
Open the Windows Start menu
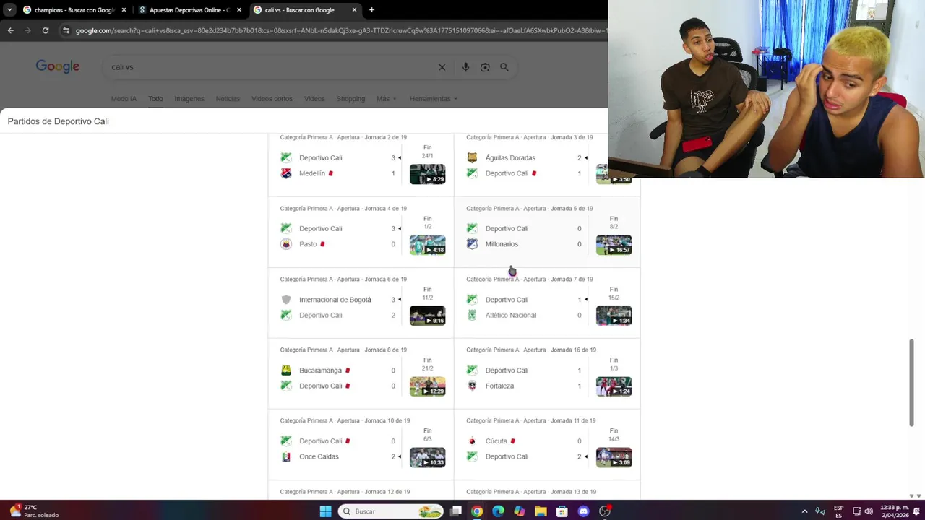coord(325,511)
